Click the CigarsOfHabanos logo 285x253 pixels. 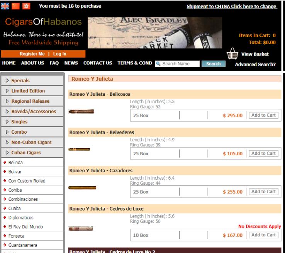coord(43,22)
